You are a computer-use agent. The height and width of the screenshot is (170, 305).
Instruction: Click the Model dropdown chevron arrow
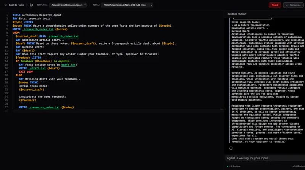click(151, 5)
